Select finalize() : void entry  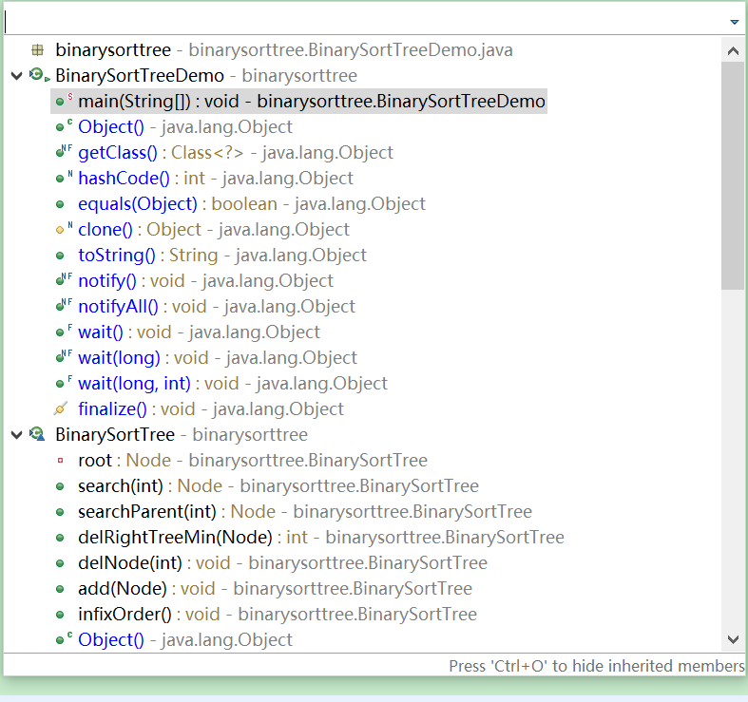(211, 409)
